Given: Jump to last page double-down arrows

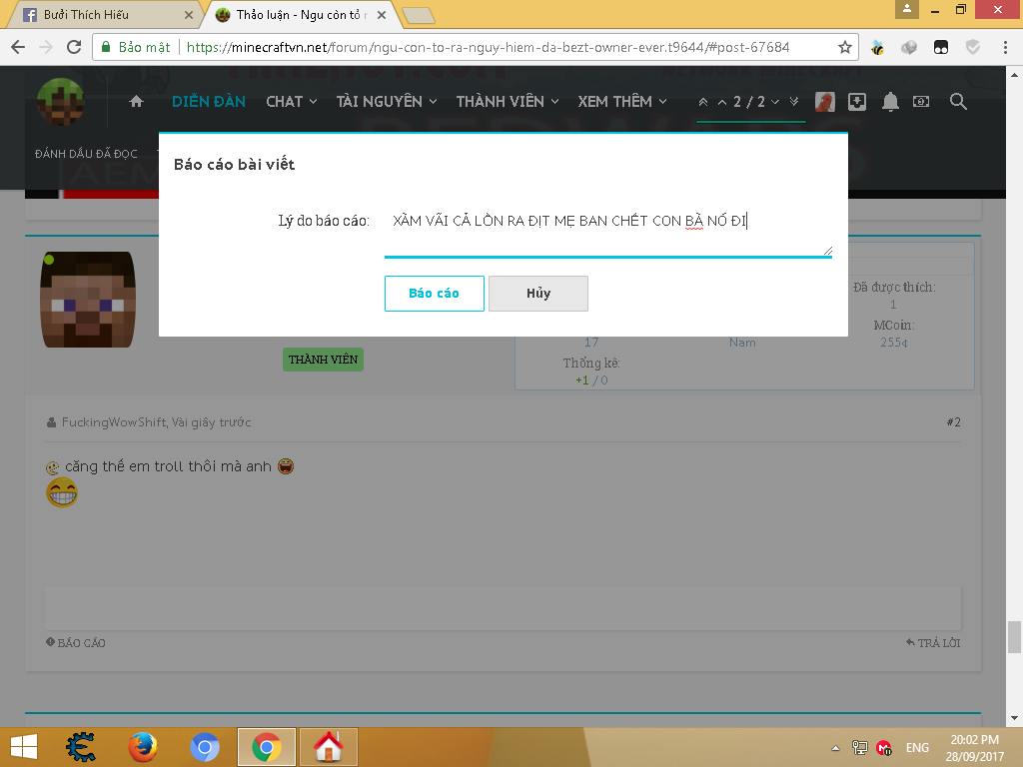Looking at the screenshot, I should tap(794, 102).
